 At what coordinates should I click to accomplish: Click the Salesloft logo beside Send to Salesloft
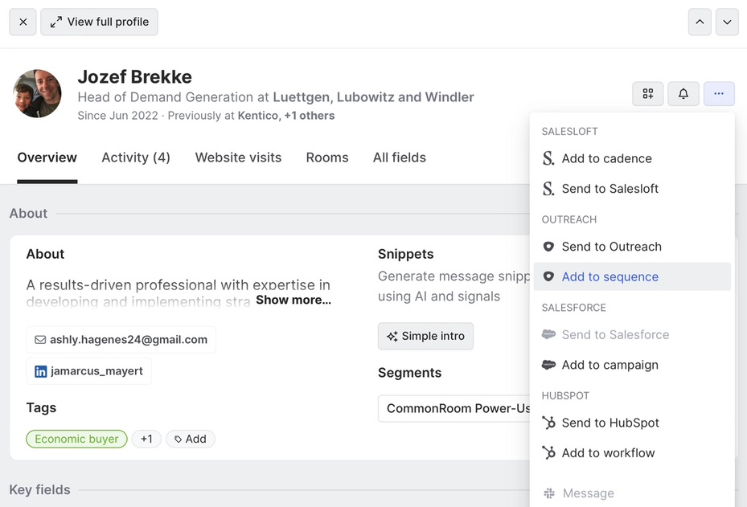click(x=548, y=189)
